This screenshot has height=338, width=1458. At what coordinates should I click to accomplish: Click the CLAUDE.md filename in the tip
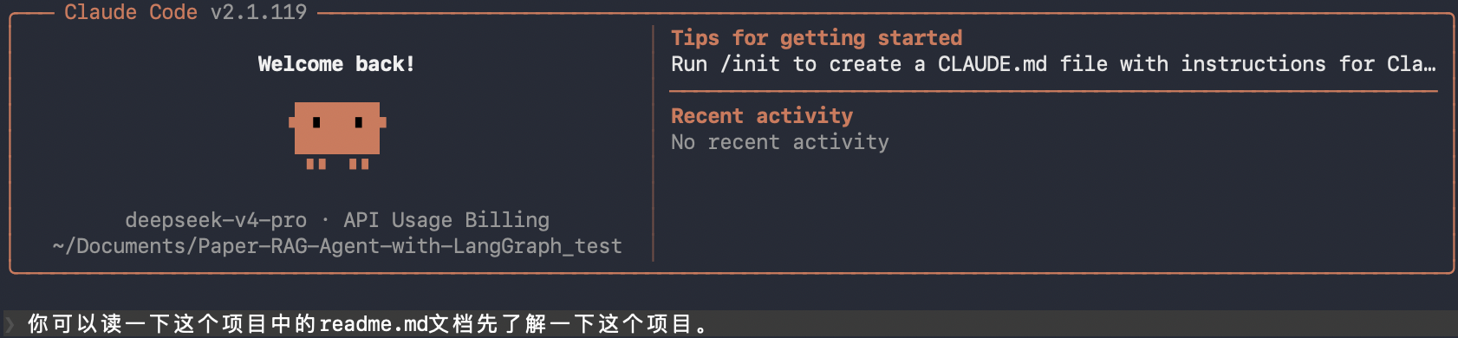[x=993, y=64]
